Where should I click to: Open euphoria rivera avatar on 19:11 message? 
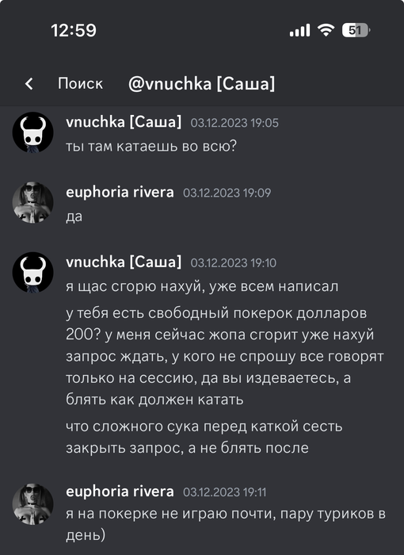33,504
